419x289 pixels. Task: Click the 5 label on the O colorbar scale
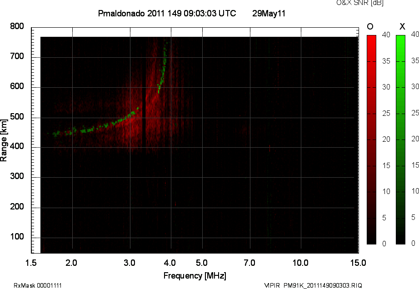pos(384,218)
